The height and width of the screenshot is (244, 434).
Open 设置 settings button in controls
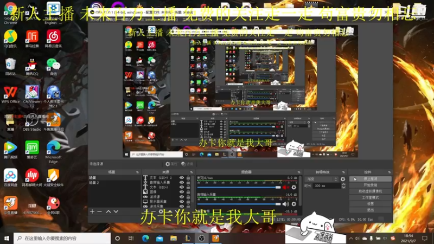pos(371,204)
